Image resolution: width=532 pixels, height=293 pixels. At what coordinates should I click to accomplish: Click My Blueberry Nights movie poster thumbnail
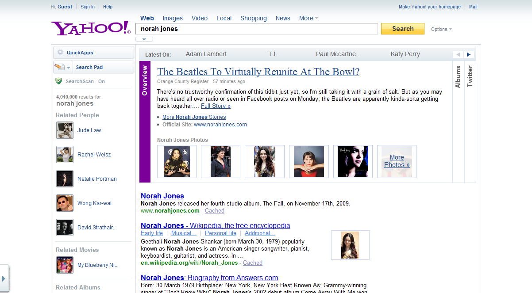coord(65,265)
